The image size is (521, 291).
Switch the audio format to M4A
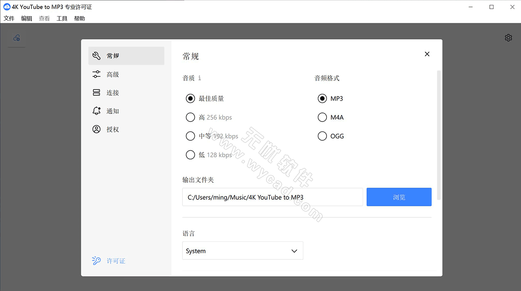coord(322,117)
